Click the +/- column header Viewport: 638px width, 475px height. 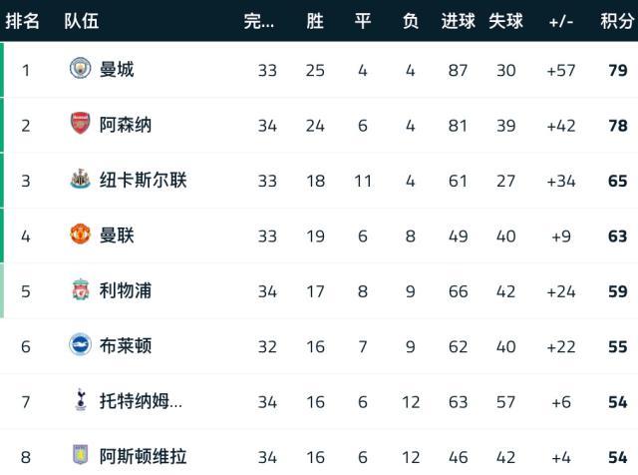561,21
